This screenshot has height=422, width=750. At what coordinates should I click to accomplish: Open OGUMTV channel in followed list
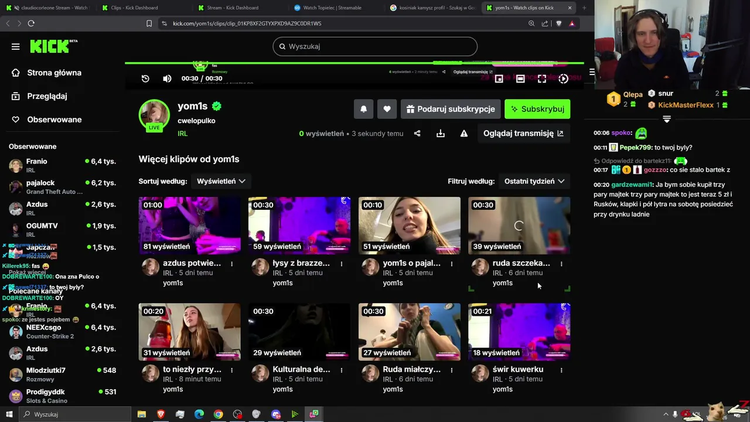[62, 230]
